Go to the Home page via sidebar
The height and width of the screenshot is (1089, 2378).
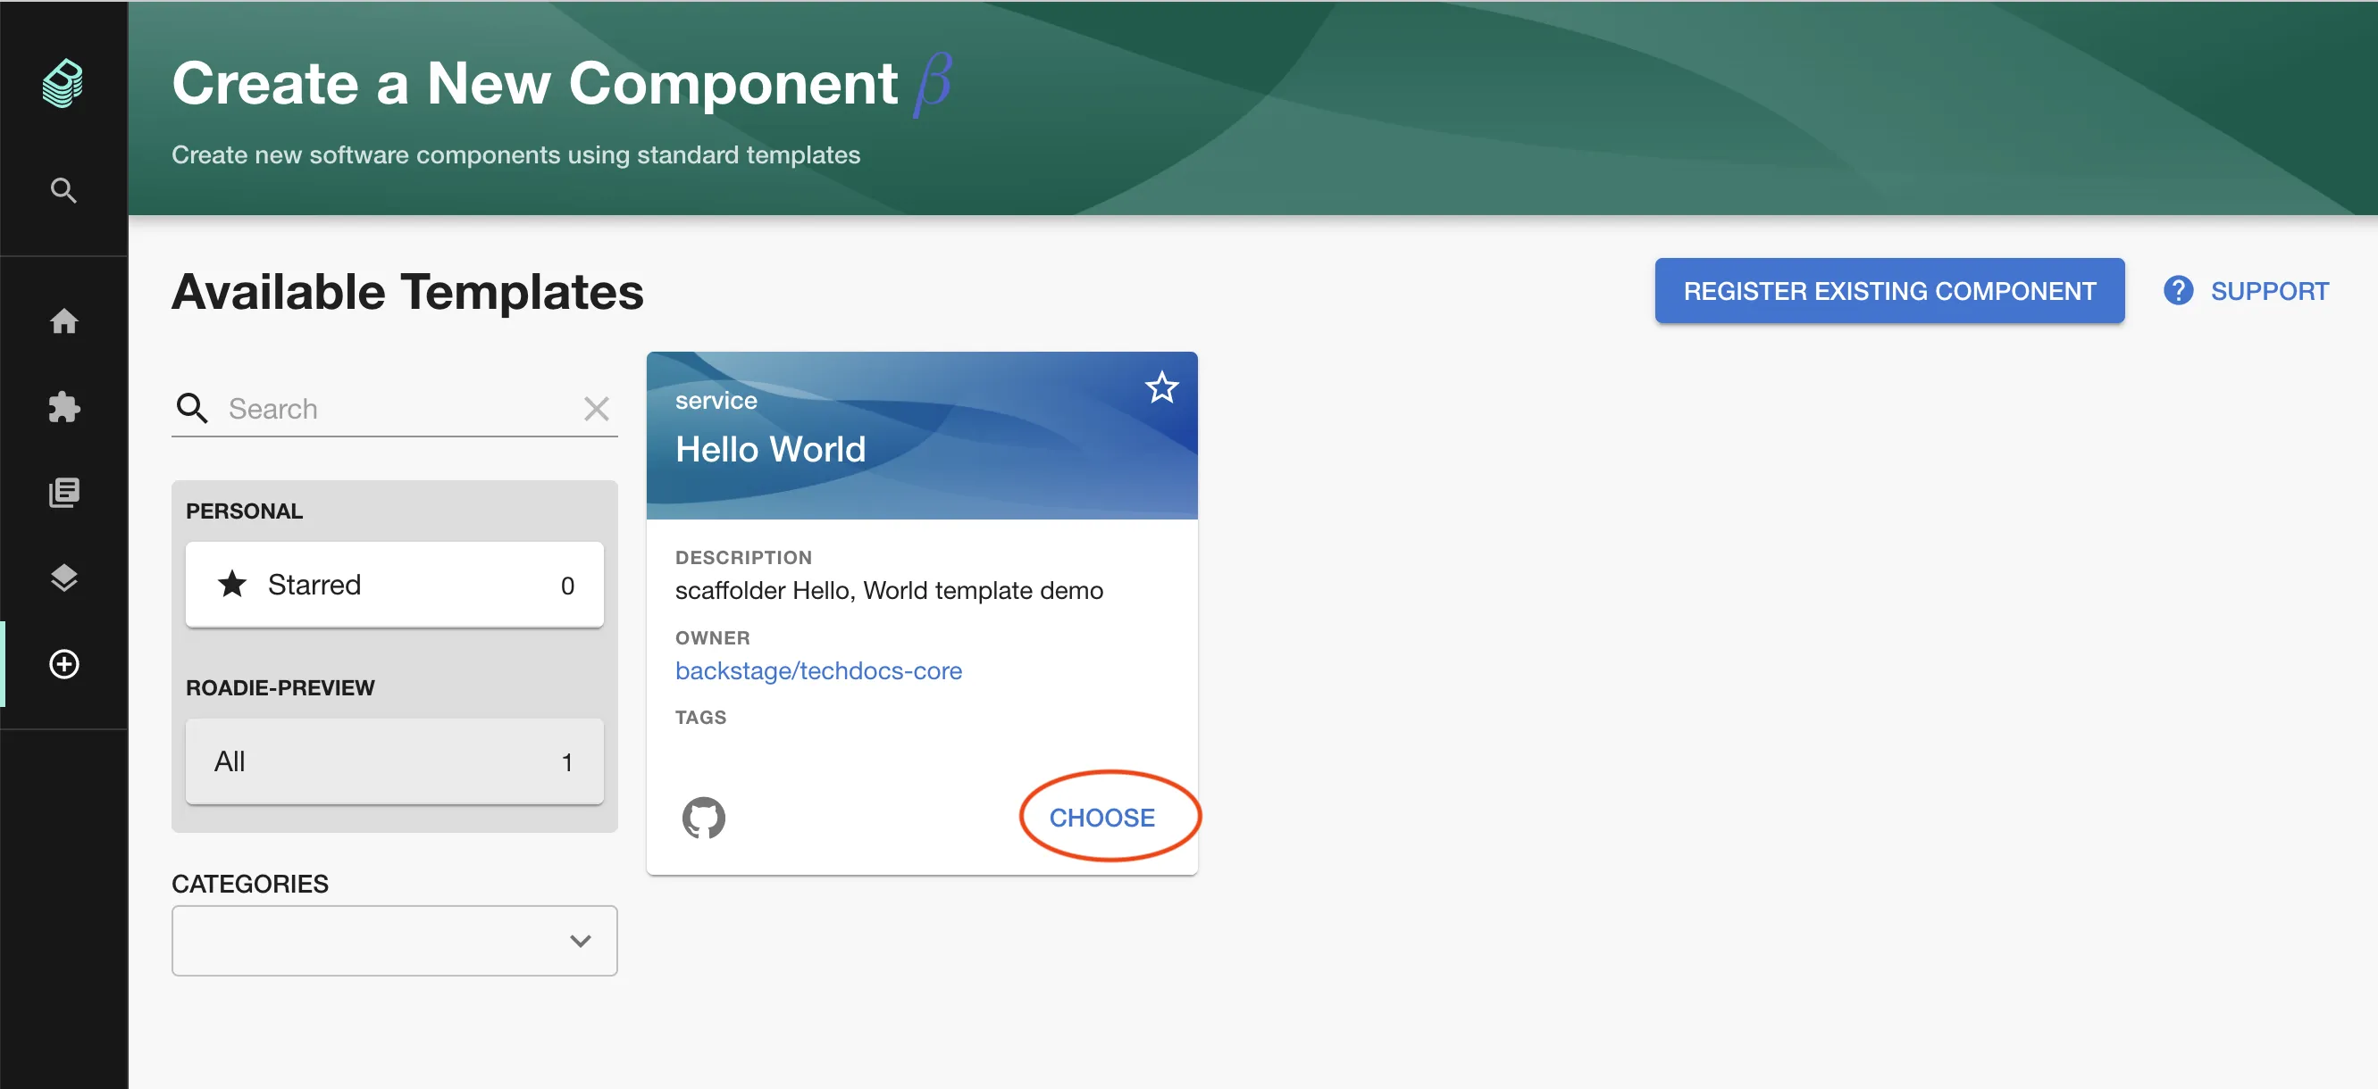63,322
